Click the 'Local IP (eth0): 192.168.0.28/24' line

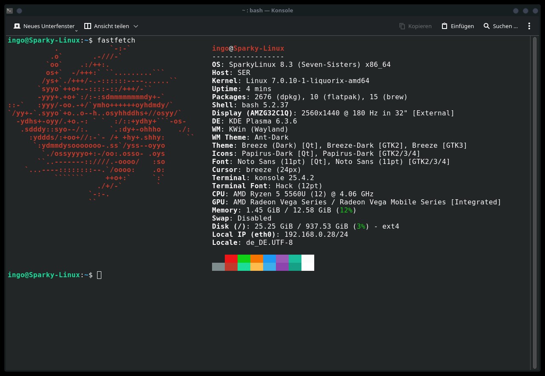280,235
